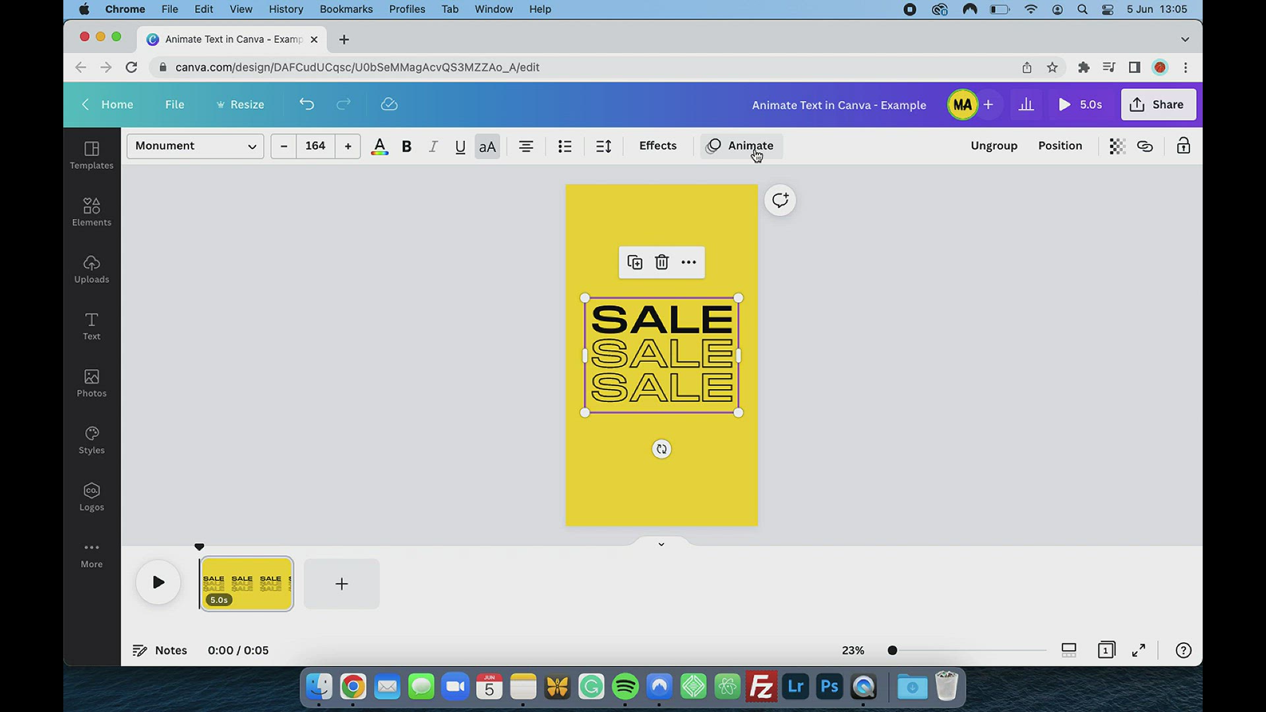Enter fullscreen mode
1266x712 pixels.
coord(1139,650)
